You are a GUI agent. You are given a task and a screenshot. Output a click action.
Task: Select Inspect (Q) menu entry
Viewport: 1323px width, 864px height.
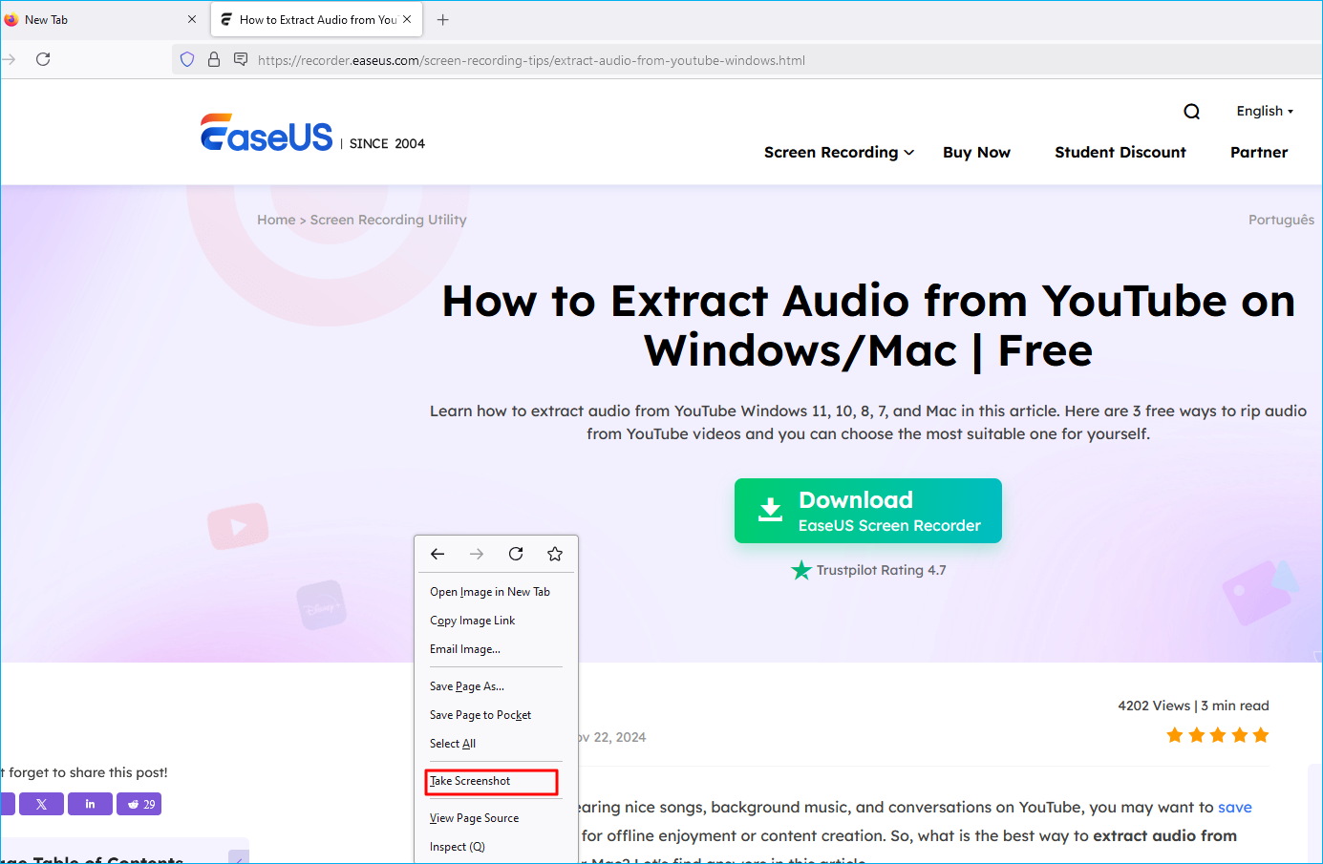pyautogui.click(x=458, y=847)
